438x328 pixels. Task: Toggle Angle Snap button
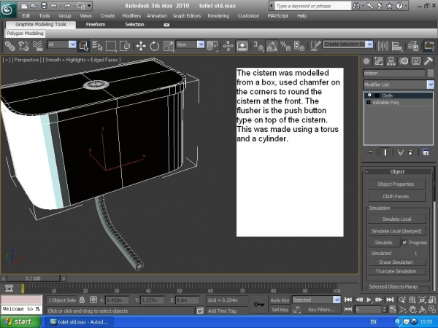coord(272,46)
